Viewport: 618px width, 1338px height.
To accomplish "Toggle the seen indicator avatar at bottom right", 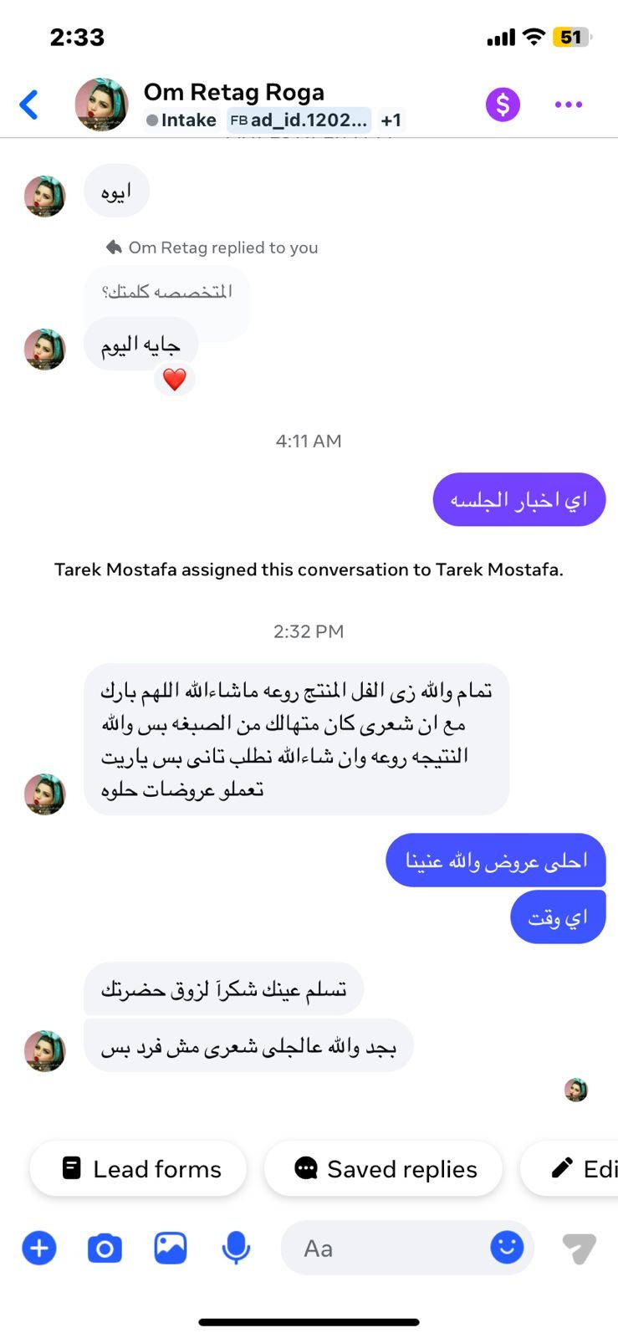I will 575,1089.
